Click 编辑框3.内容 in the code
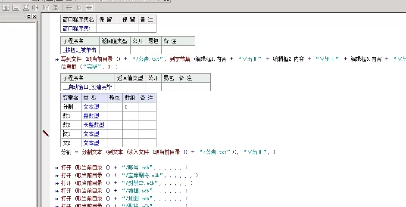Screen dimensions: 406x207 pyautogui.click(x=366, y=59)
